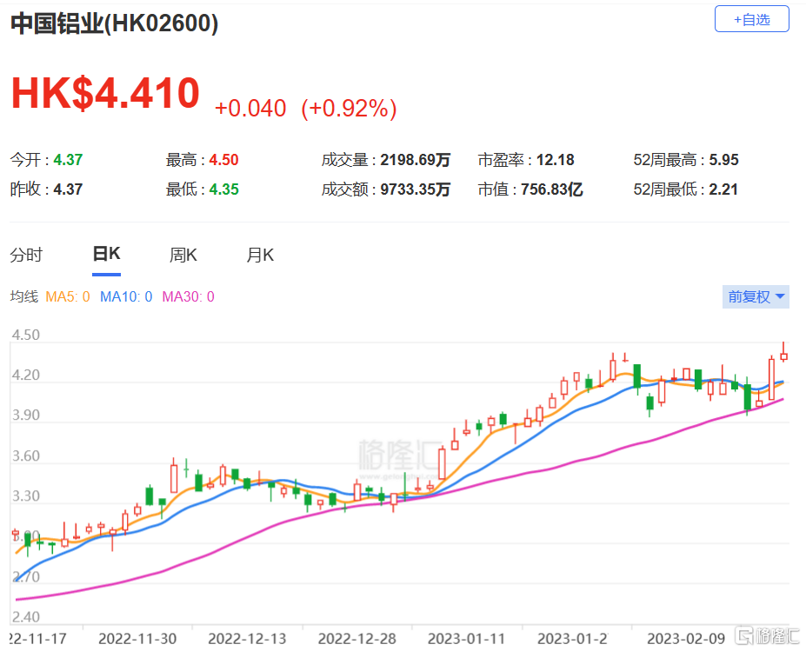The image size is (806, 651).
Task: Click the 均线 moving average label
Action: point(24,296)
